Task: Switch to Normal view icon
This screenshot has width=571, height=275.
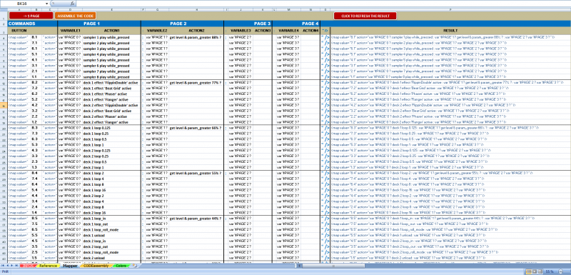Action: [x=529, y=271]
